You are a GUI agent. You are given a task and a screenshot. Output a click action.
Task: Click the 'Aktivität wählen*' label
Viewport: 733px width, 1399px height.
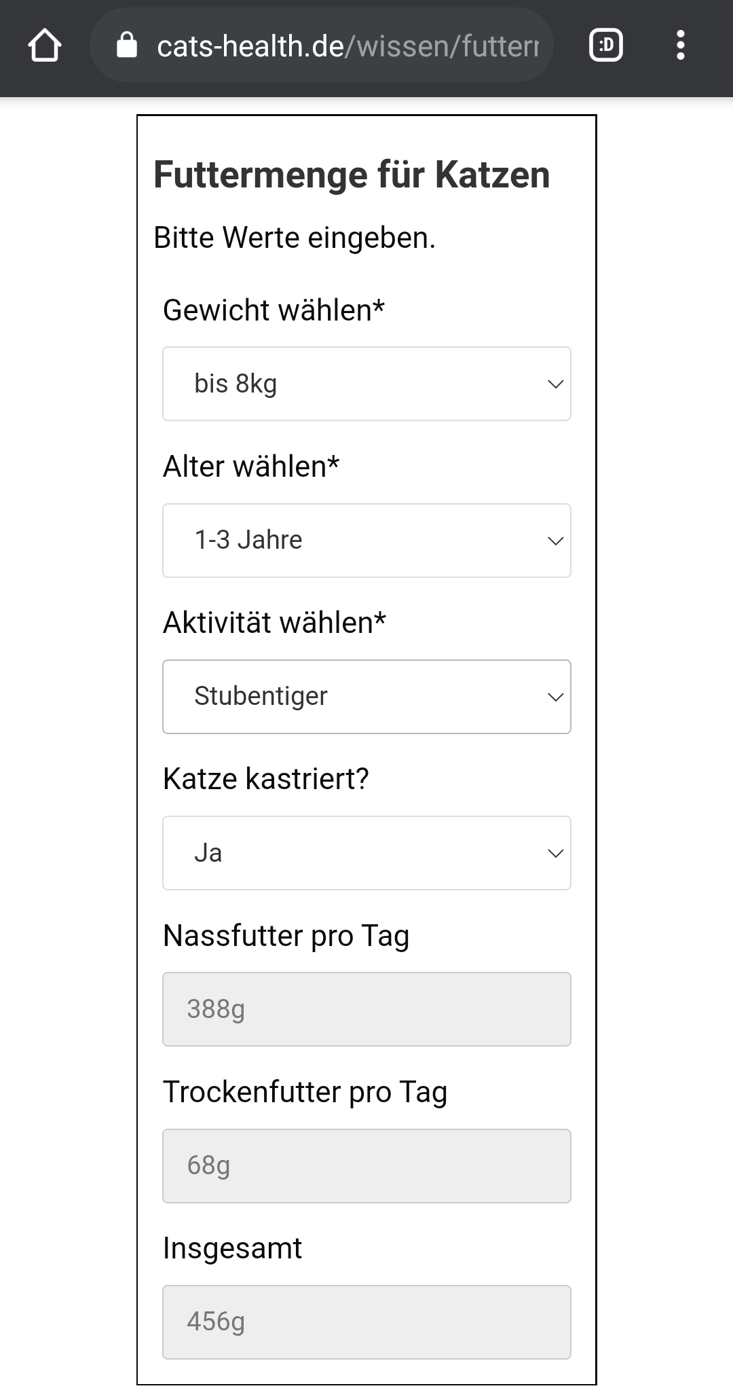coord(274,623)
